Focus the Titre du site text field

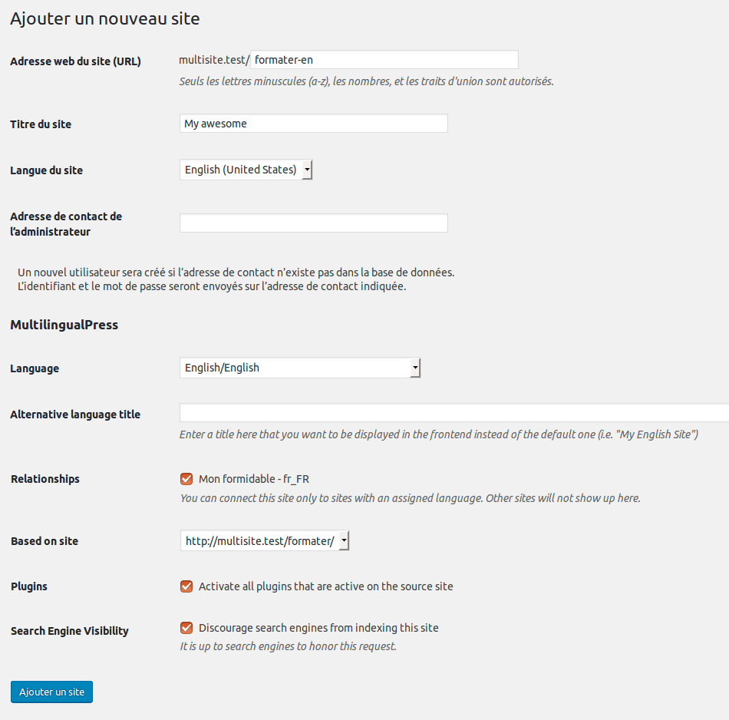(x=313, y=124)
